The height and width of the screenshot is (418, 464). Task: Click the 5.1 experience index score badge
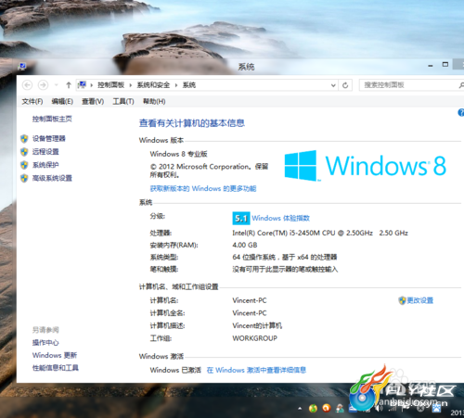241,219
